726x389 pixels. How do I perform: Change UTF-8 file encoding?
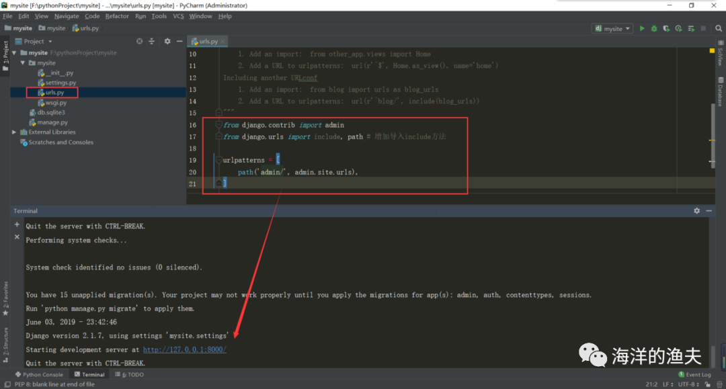point(688,384)
